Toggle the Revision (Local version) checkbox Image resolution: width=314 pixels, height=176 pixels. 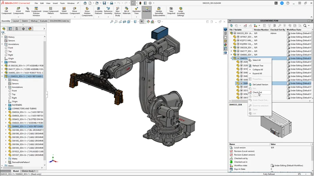[x=231, y=151]
